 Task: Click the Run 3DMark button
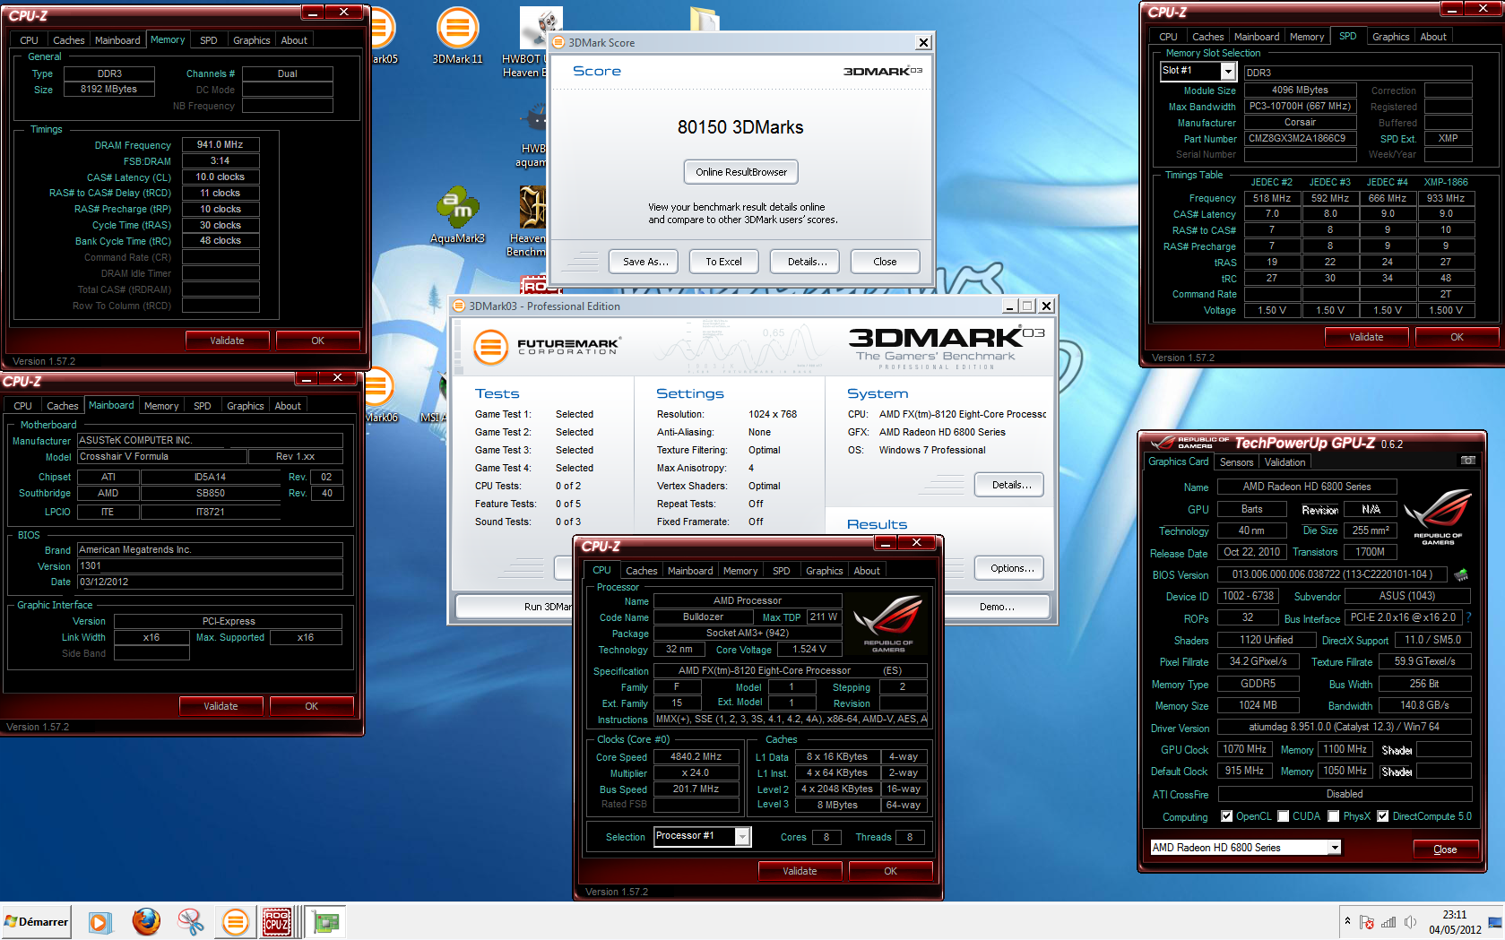pyautogui.click(x=515, y=607)
